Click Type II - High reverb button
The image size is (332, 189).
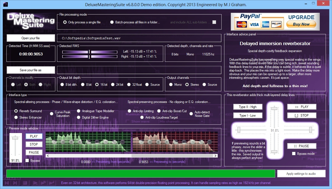pyautogui.click(x=248, y=107)
